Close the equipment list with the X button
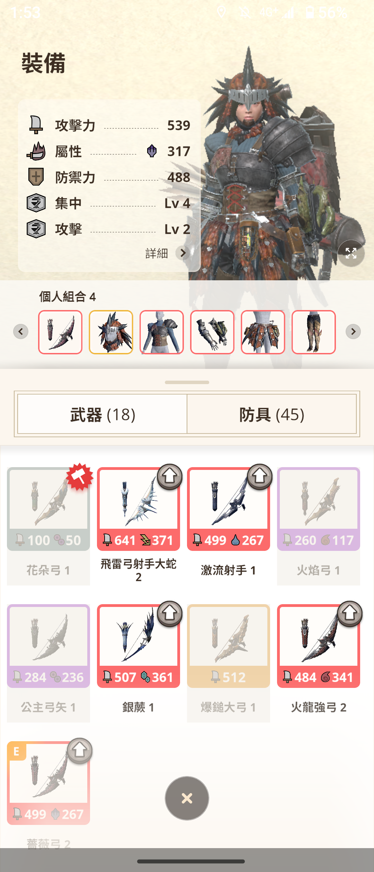Viewport: 374px width, 872px height. pyautogui.click(x=187, y=798)
